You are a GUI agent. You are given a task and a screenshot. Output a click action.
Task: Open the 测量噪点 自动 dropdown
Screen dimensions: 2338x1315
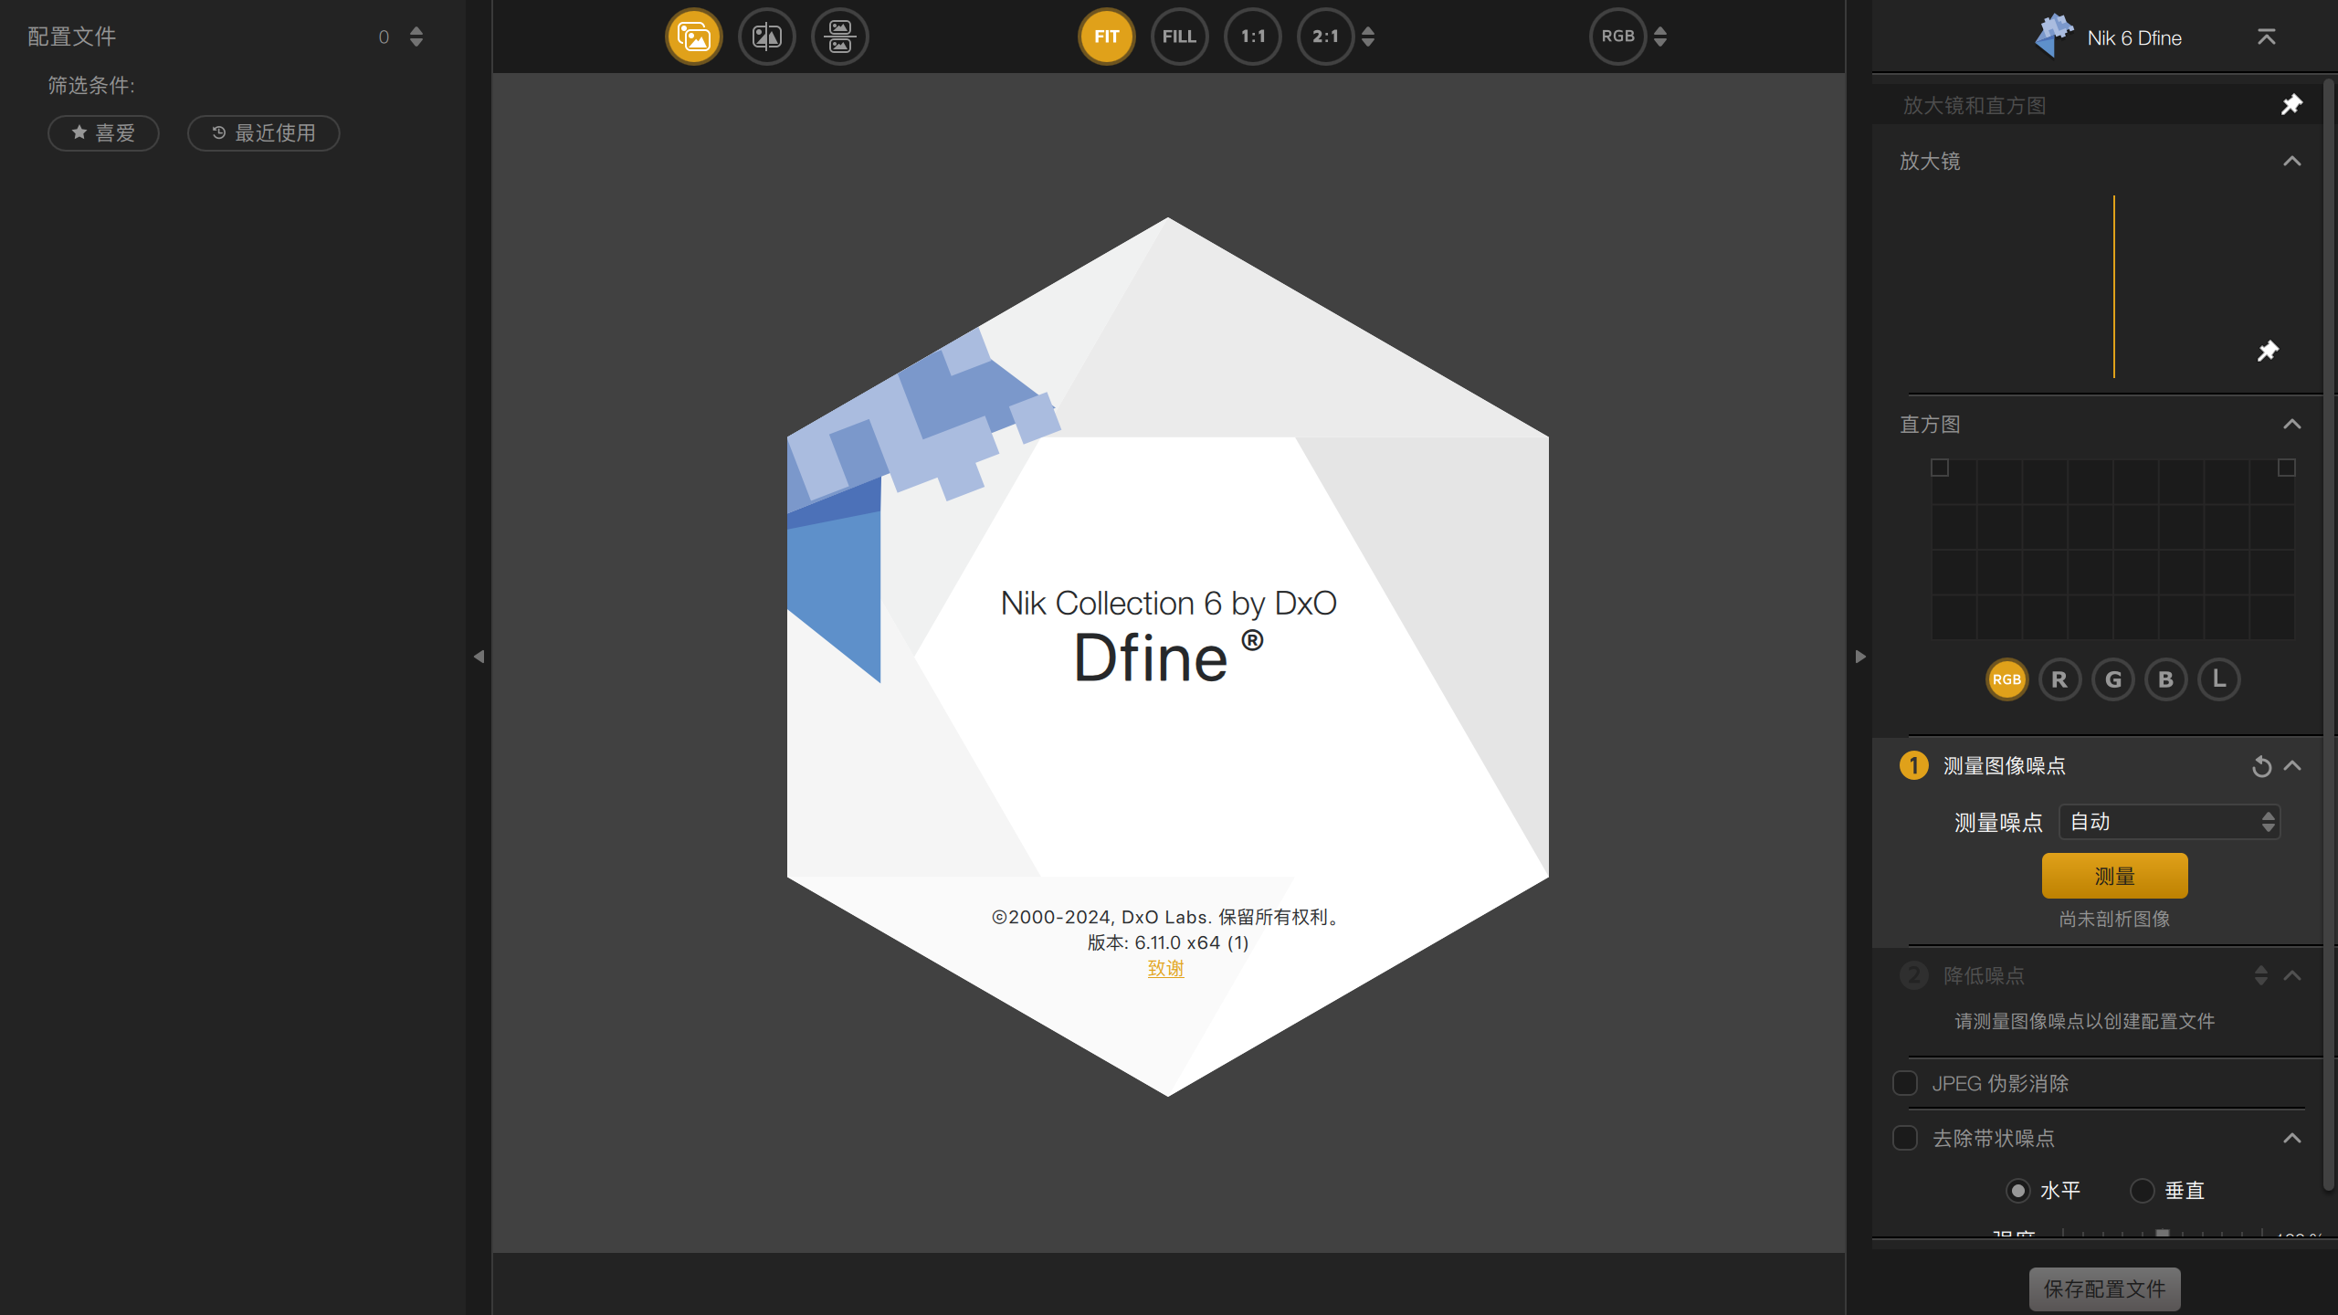(2169, 822)
